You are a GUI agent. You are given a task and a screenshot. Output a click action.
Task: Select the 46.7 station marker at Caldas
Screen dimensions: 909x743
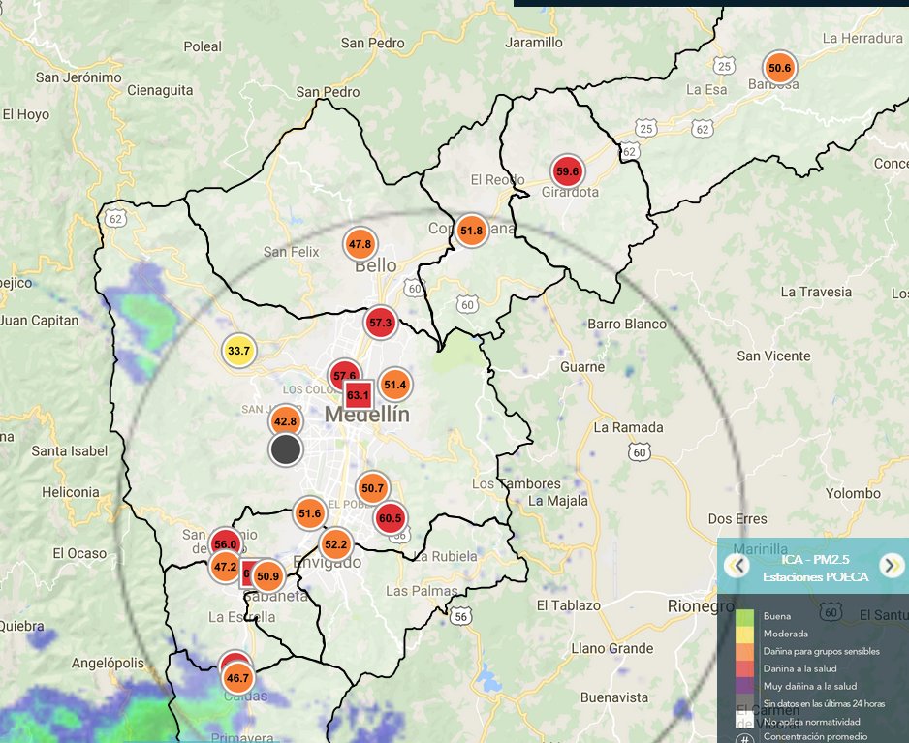(237, 678)
